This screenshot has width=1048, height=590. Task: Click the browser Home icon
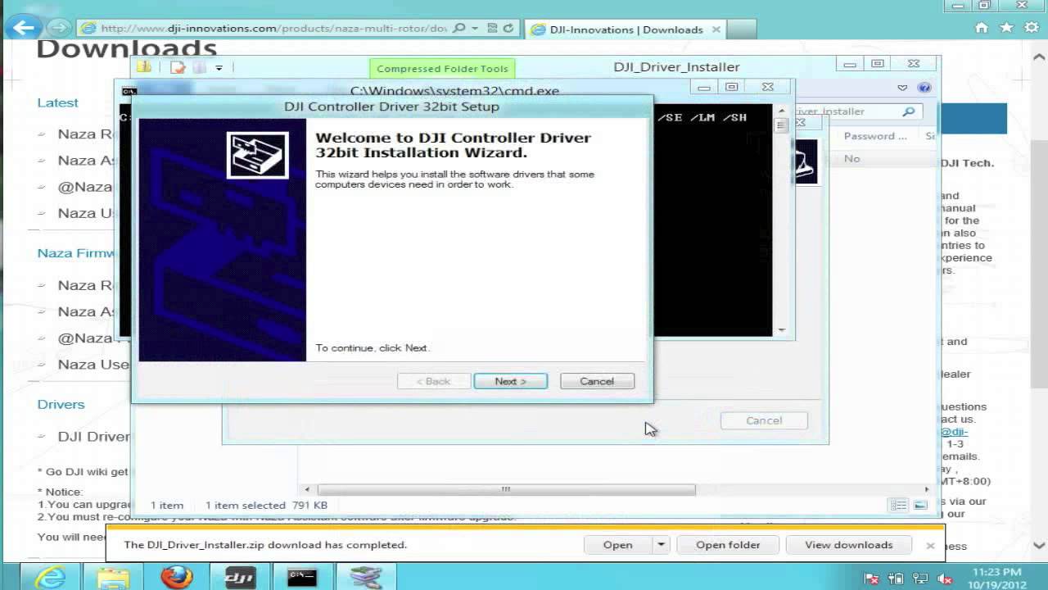click(982, 28)
